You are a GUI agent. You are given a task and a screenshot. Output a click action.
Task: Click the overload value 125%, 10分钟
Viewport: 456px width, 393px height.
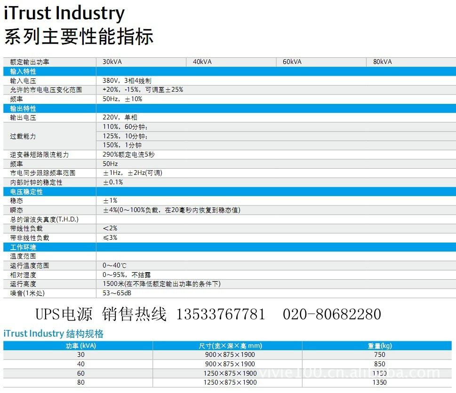(125, 136)
